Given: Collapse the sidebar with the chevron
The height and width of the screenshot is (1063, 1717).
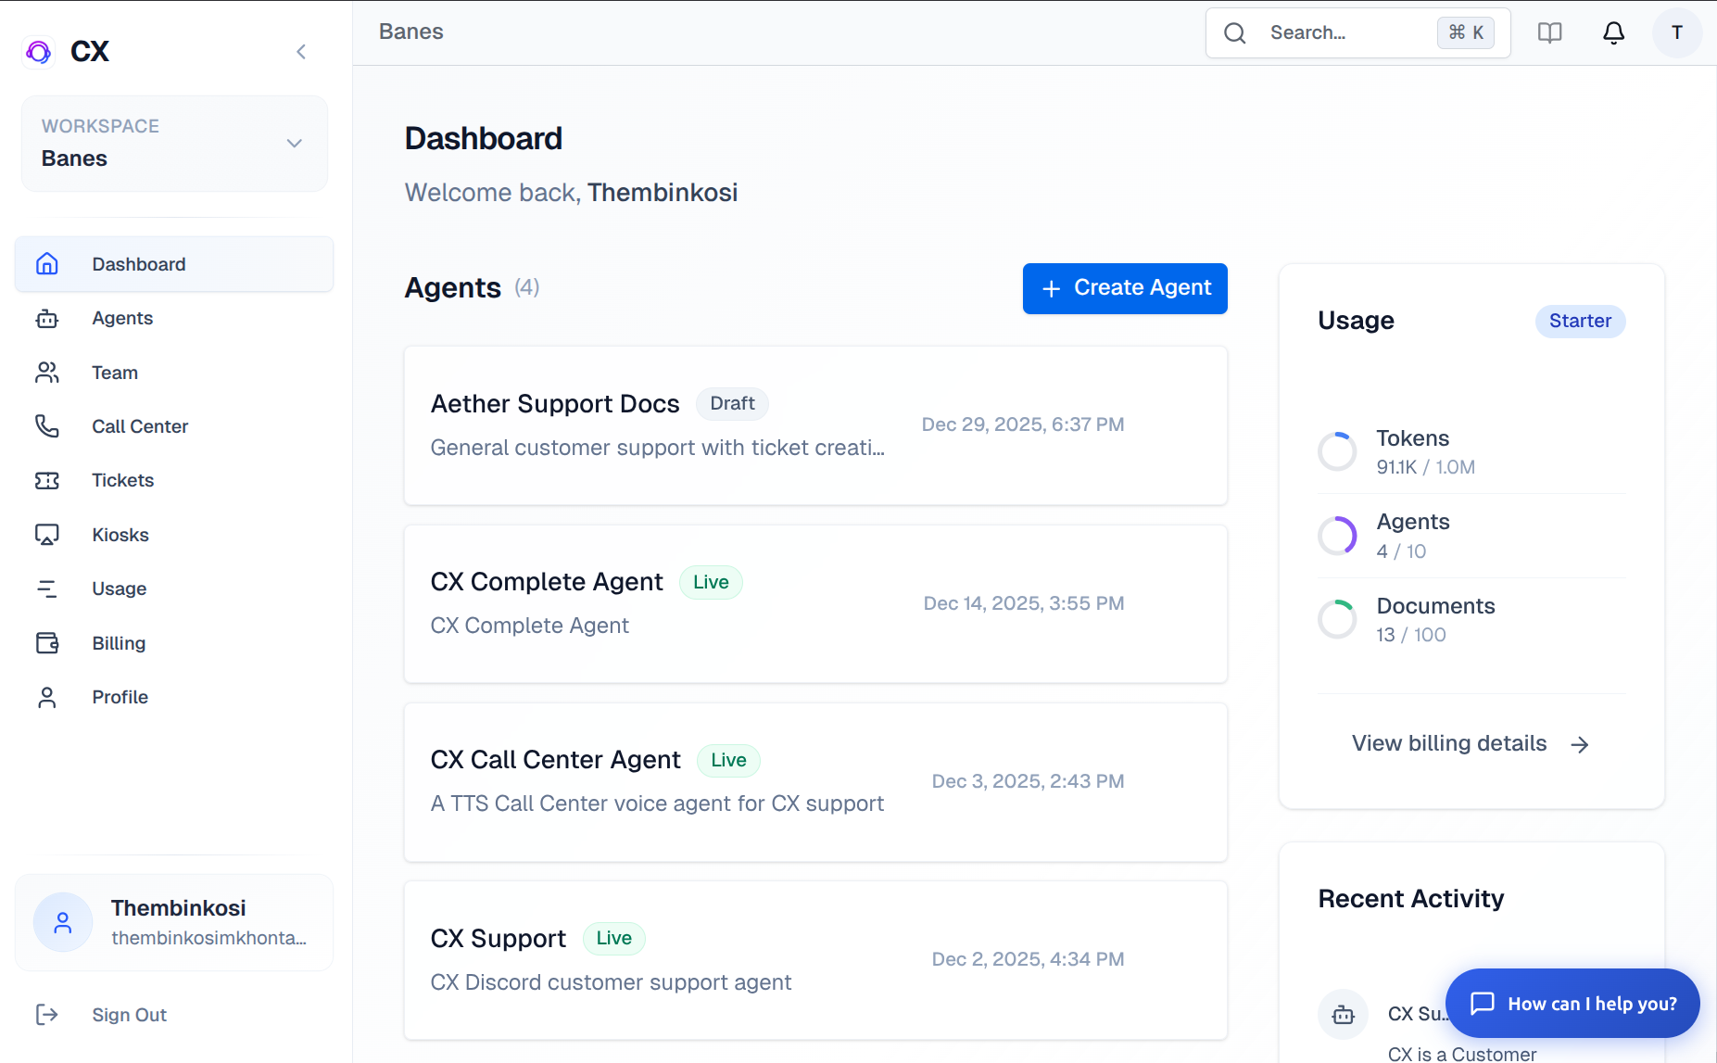Looking at the screenshot, I should [301, 52].
